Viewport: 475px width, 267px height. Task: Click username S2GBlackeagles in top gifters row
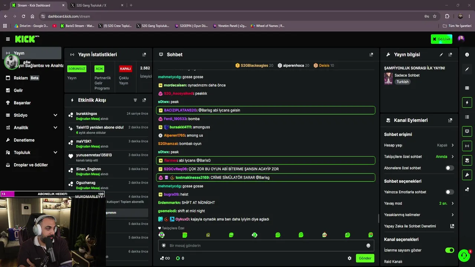click(x=254, y=65)
